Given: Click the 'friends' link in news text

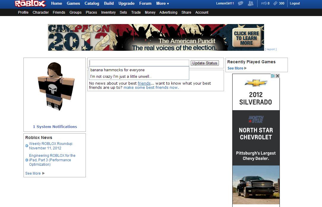Looking at the screenshot, I should pyautogui.click(x=144, y=83).
